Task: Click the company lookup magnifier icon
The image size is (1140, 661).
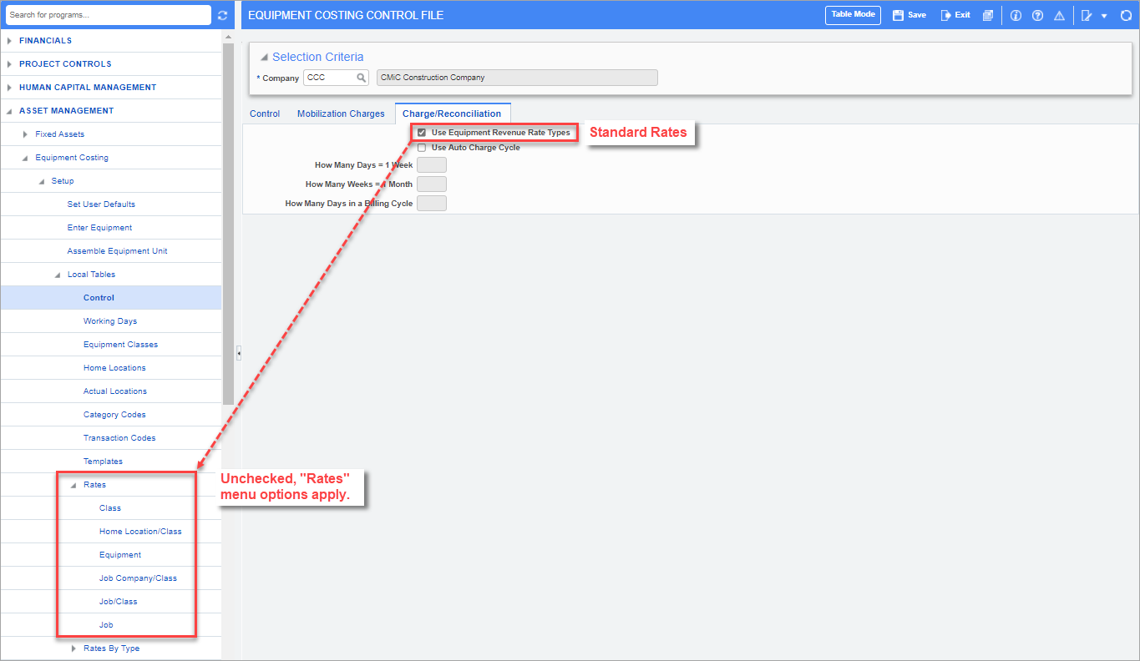Action: [x=362, y=78]
